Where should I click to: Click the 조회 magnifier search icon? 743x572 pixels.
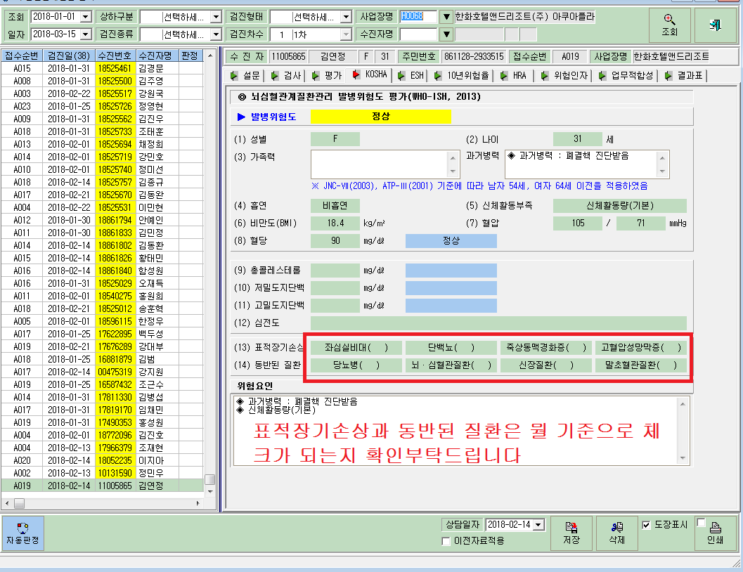pyautogui.click(x=669, y=20)
